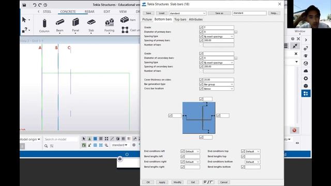This screenshot has height=186, width=331.
Task: Toggle checkbox for Bar generation type
Action: 201,84
